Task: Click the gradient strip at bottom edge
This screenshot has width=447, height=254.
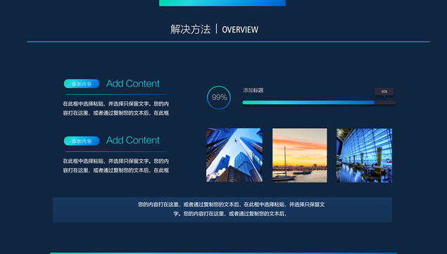Action: click(x=224, y=253)
